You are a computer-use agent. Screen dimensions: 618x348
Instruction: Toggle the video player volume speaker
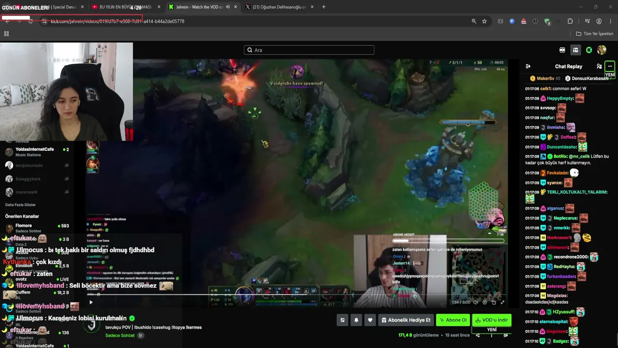tap(476, 303)
